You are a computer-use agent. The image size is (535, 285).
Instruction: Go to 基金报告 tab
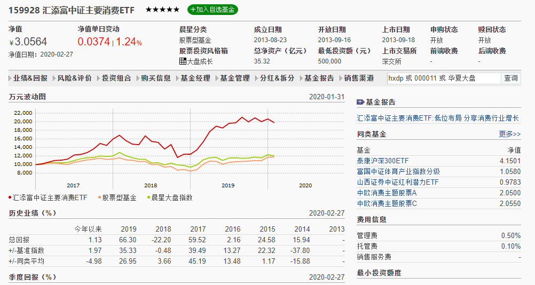(319, 78)
